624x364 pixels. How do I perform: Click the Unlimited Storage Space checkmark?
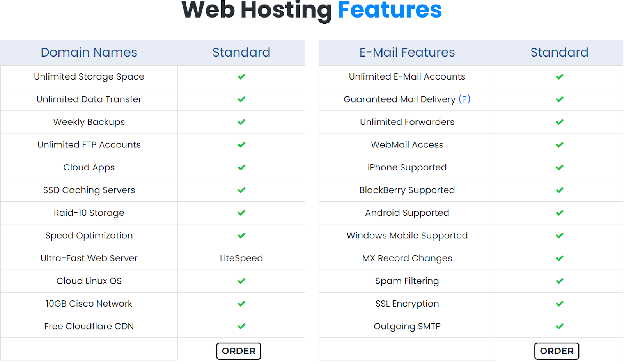(x=241, y=76)
